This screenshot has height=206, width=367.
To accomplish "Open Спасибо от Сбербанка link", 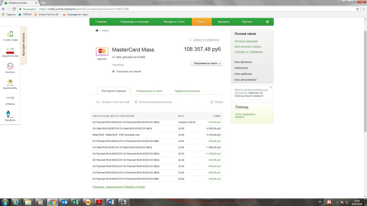I will (x=249, y=52).
